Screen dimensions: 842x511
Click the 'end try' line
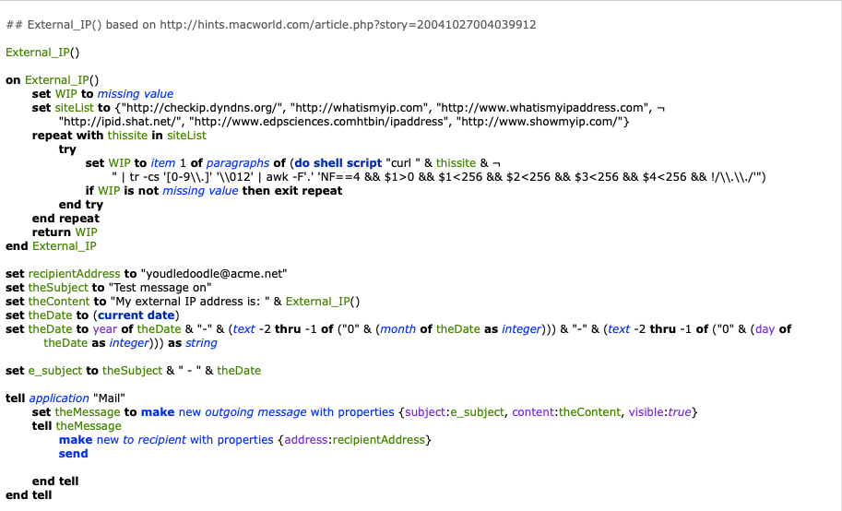[81, 205]
